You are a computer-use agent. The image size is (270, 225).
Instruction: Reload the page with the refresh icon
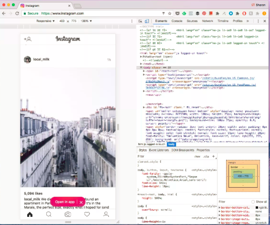coord(17,13)
